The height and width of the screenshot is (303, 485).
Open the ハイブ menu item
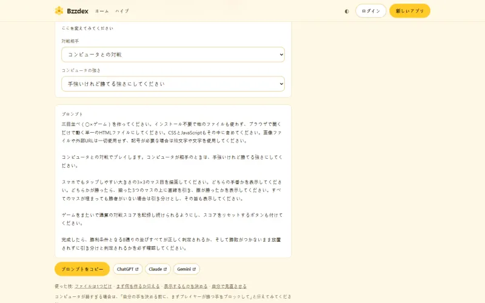[122, 11]
